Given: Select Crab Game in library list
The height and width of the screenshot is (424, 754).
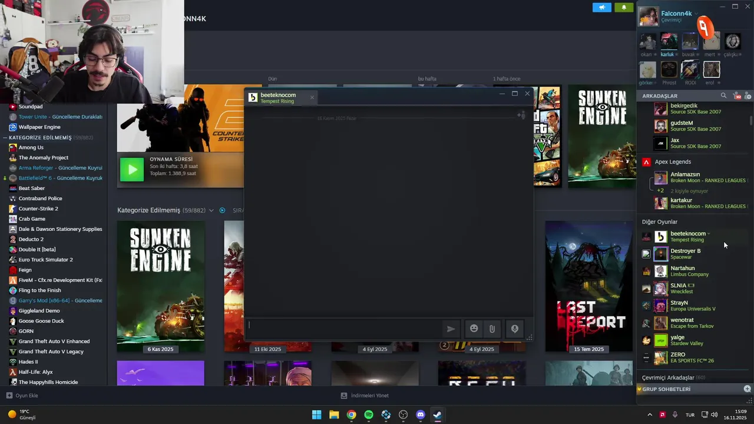Looking at the screenshot, I should click(32, 219).
